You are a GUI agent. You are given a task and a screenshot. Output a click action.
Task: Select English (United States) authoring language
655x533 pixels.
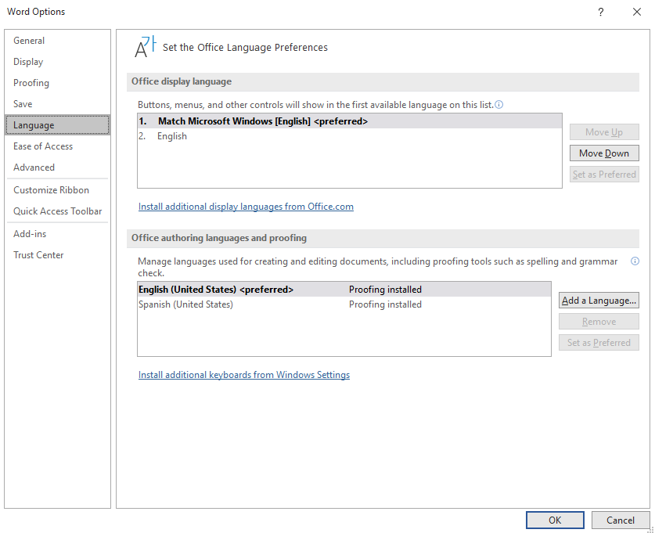(x=344, y=290)
